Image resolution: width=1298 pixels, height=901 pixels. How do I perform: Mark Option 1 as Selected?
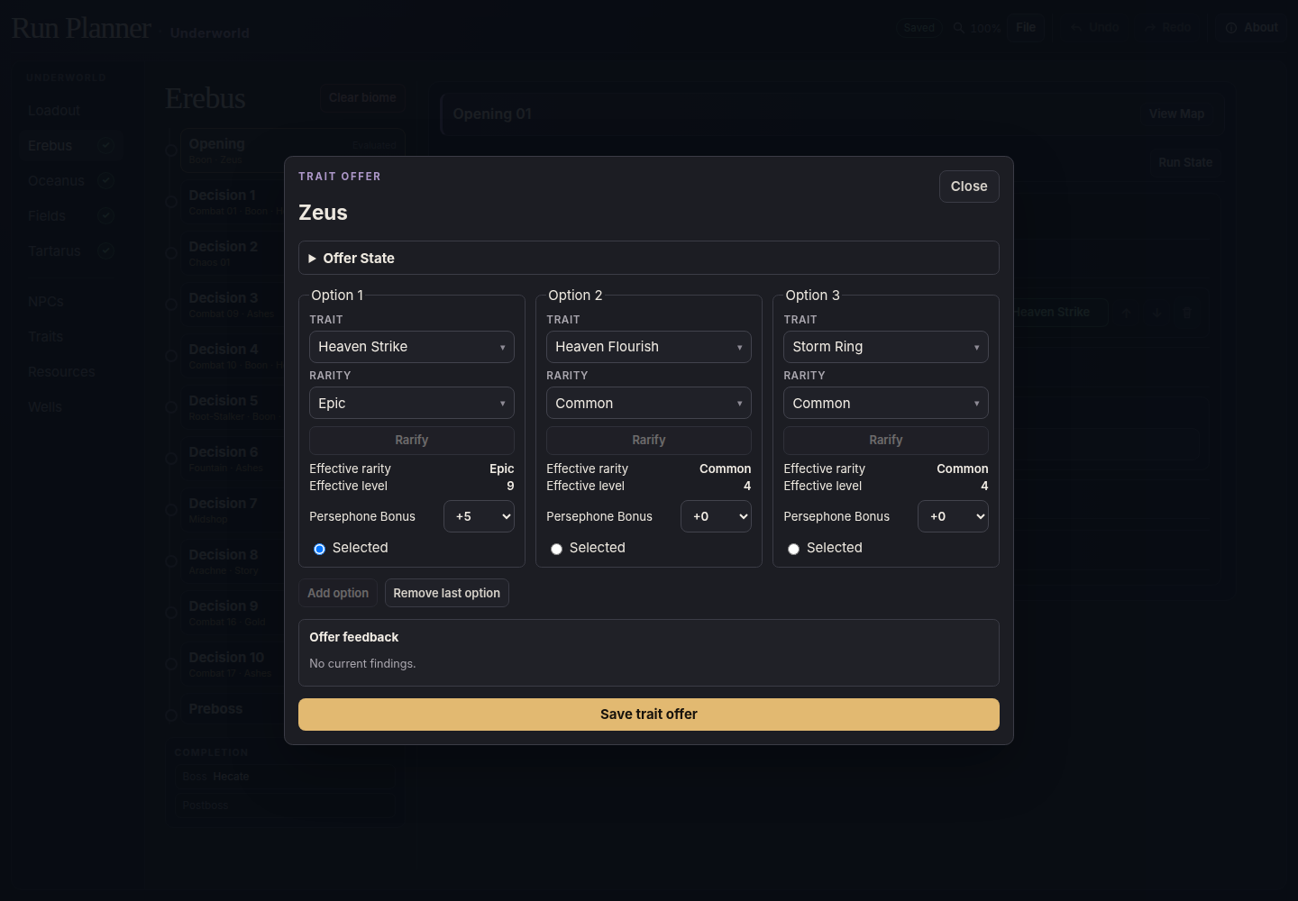click(319, 549)
